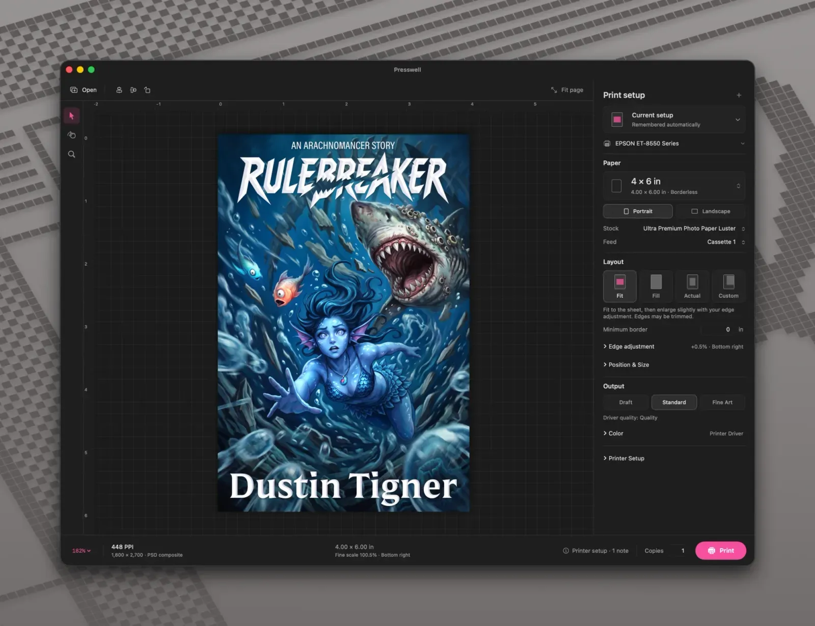
Task: Click the Printer setup 1 note link
Action: point(595,551)
